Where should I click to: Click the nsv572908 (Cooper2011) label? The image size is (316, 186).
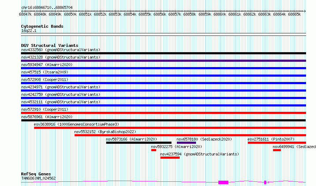45,80
